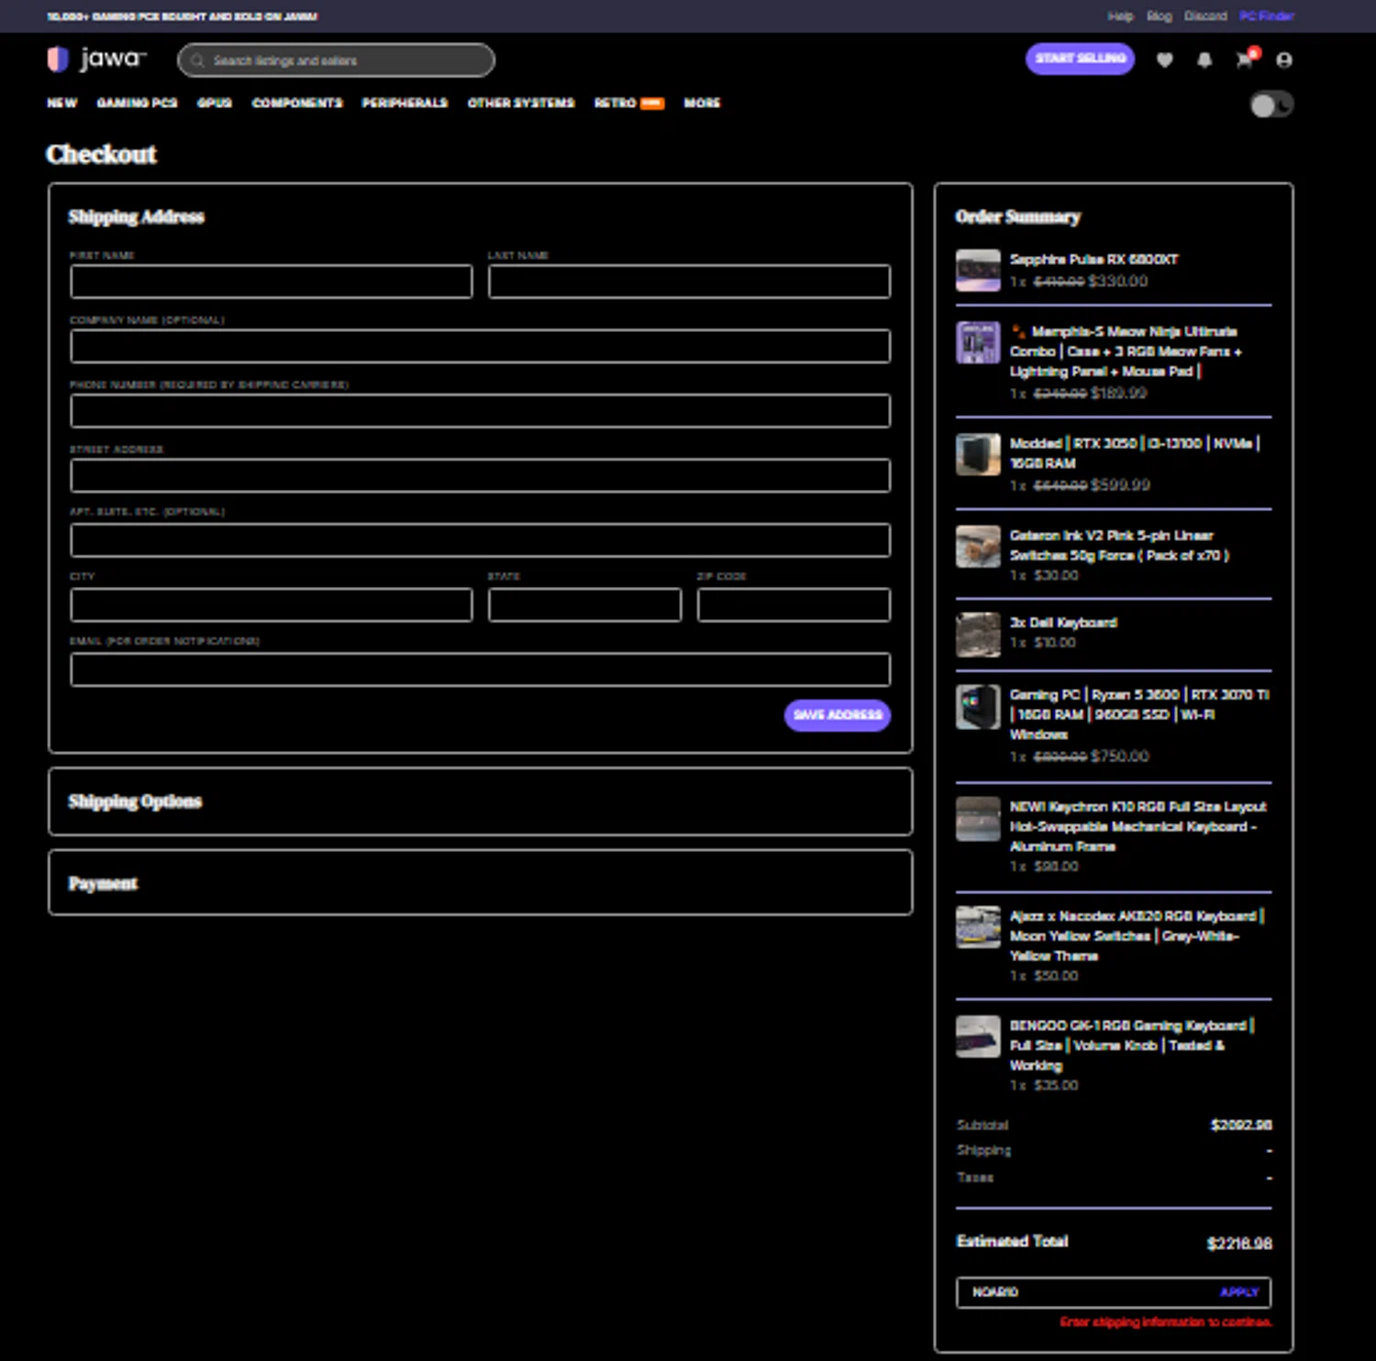Click the Help link
Screen dimensions: 1376x1361
tap(1120, 16)
